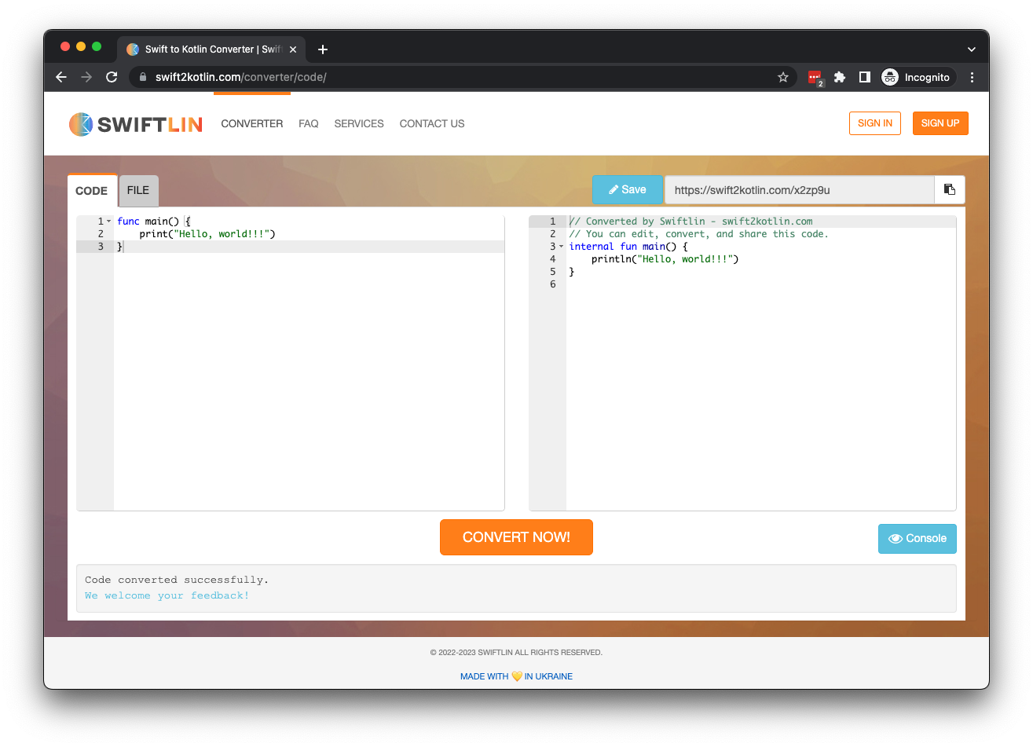Open the Incognito profile indicator
This screenshot has width=1033, height=747.
(x=916, y=77)
